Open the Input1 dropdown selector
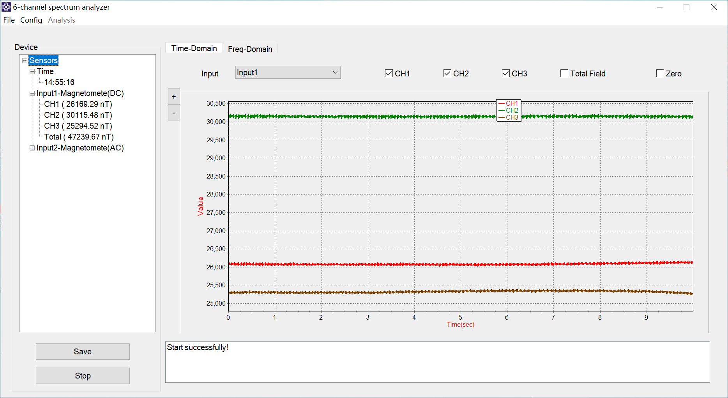The image size is (728, 398). pyautogui.click(x=288, y=73)
